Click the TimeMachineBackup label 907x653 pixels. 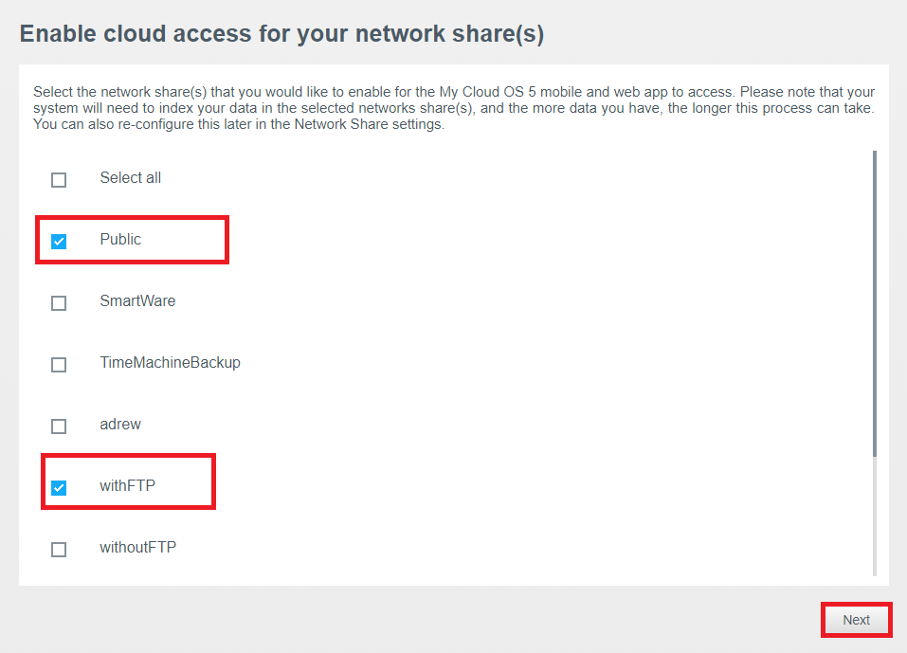170,363
